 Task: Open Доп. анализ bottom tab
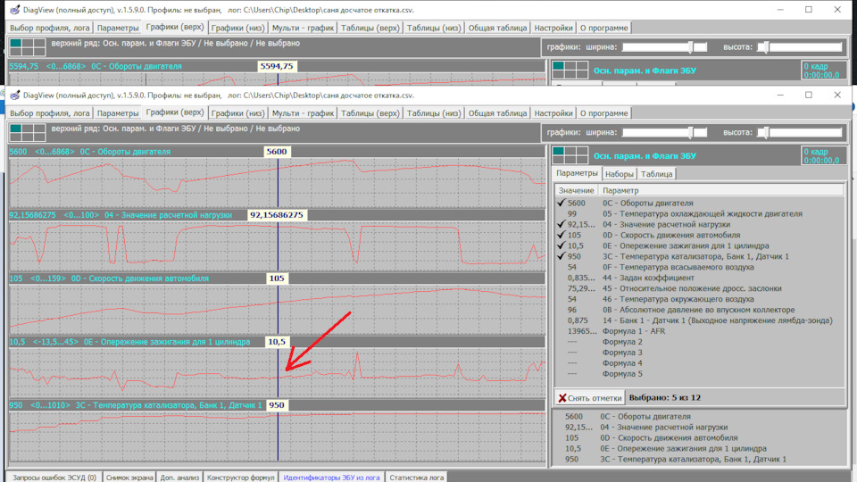pyautogui.click(x=179, y=477)
